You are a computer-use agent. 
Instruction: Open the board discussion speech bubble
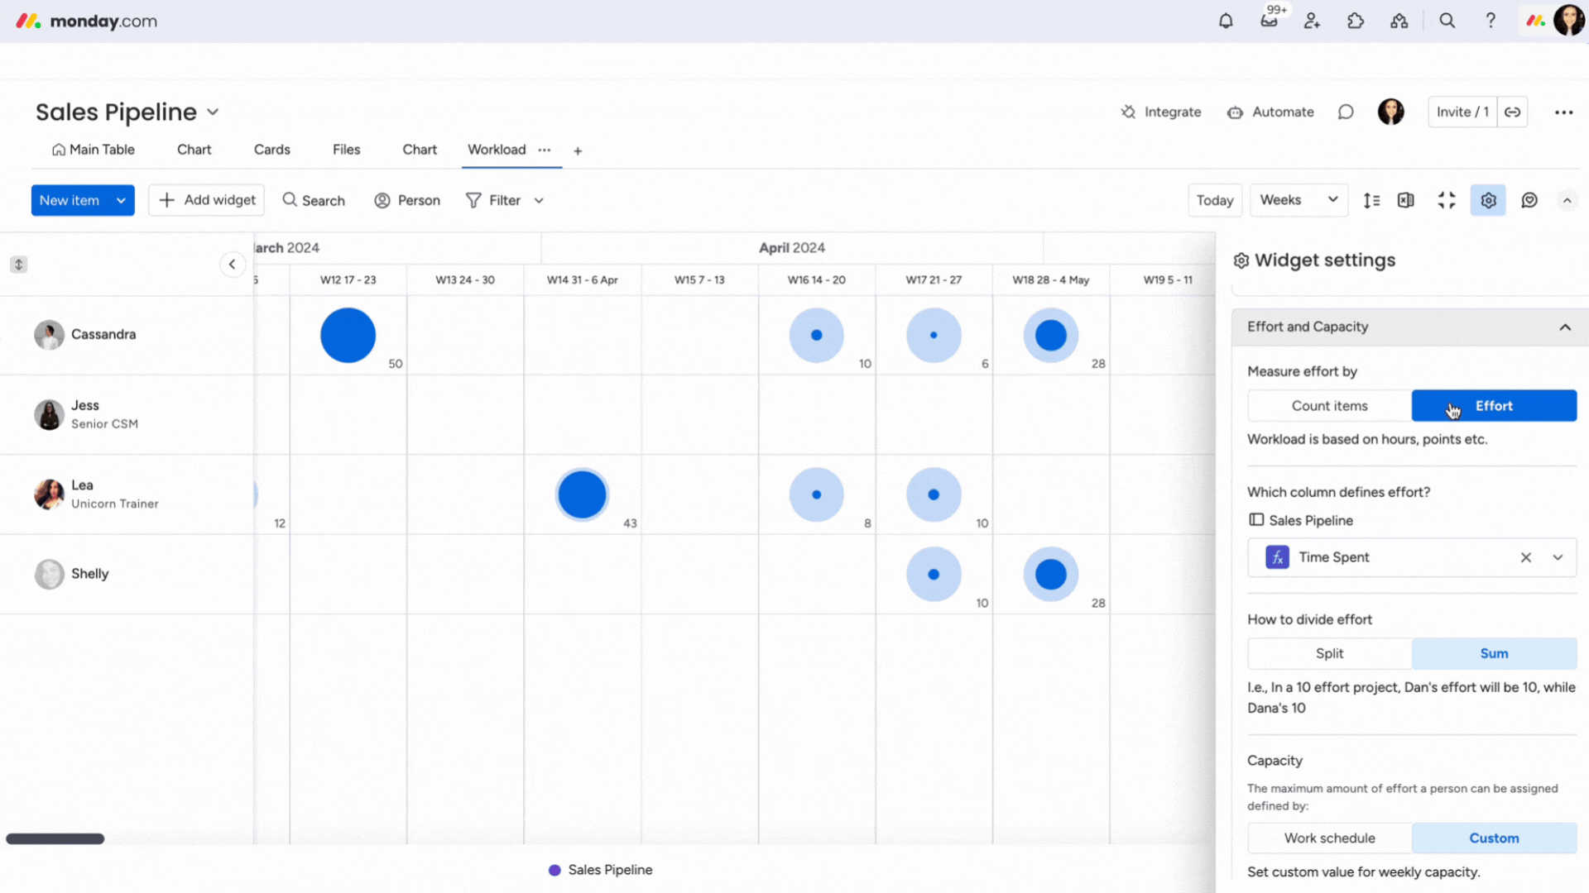tap(1346, 112)
